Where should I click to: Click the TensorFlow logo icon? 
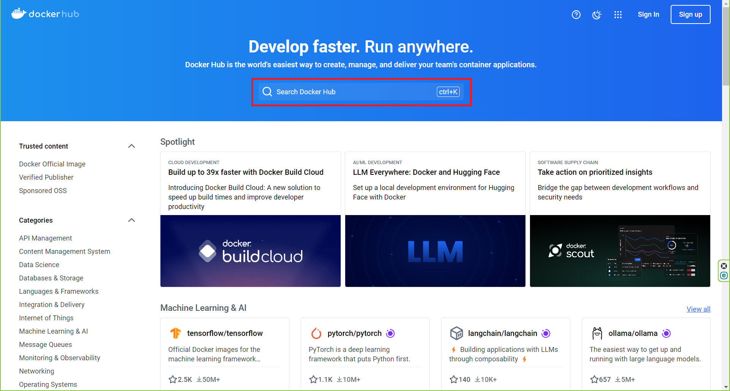(x=175, y=333)
